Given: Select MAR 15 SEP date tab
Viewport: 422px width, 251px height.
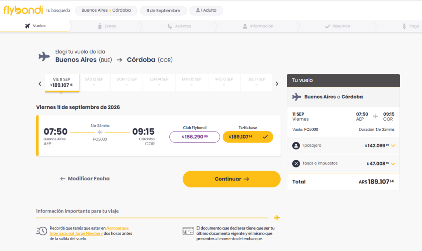Looking at the screenshot, I should click(x=192, y=82).
